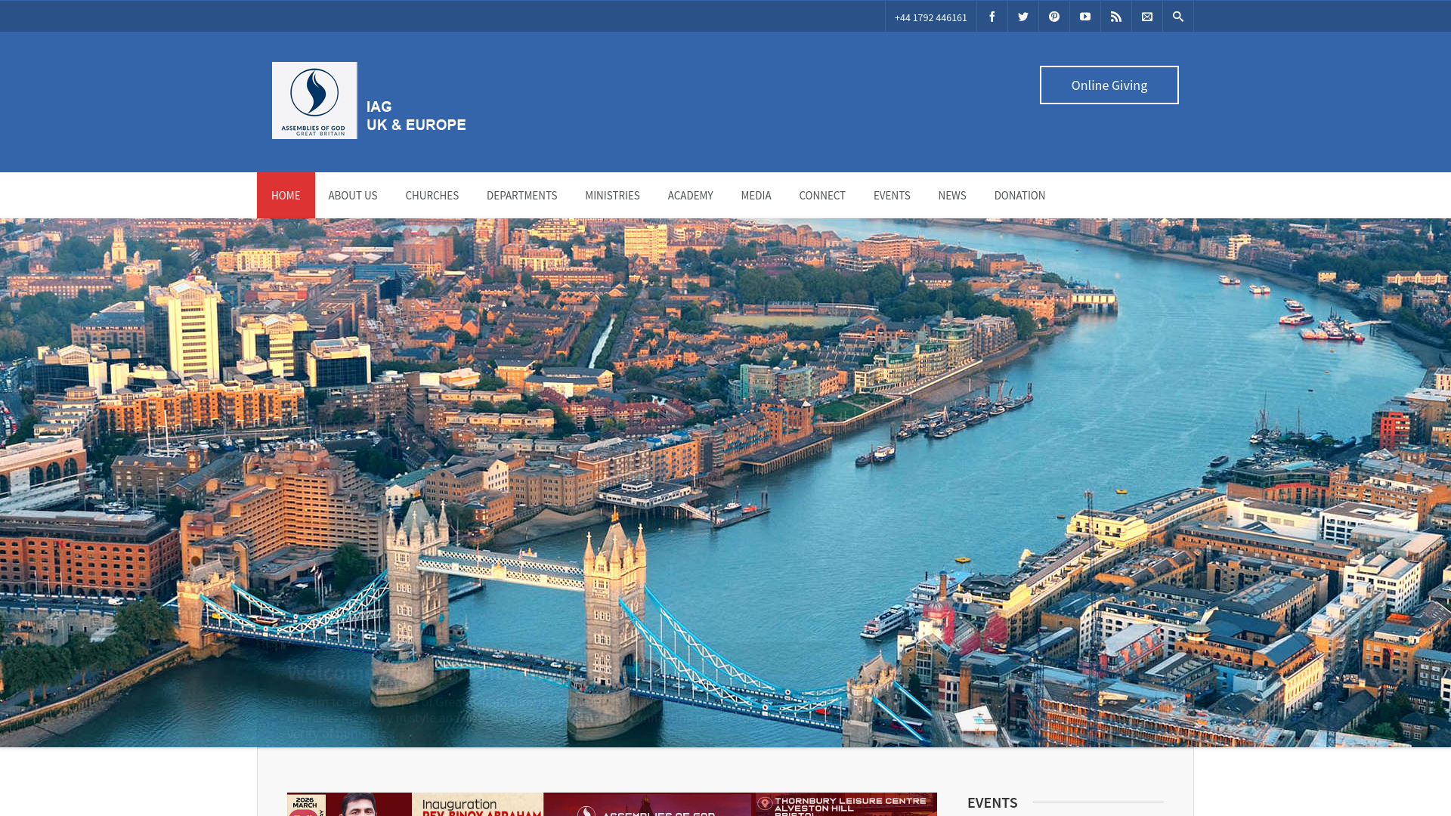The width and height of the screenshot is (1451, 816).
Task: Open the Facebook page icon
Action: (992, 17)
